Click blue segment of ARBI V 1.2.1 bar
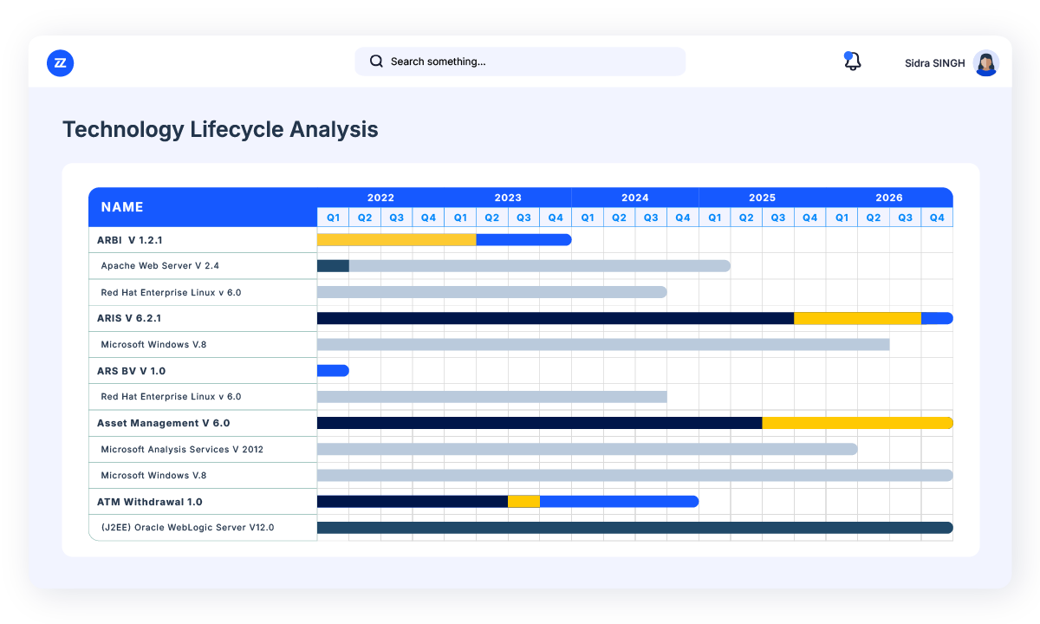This screenshot has height=624, width=1040. click(x=524, y=240)
